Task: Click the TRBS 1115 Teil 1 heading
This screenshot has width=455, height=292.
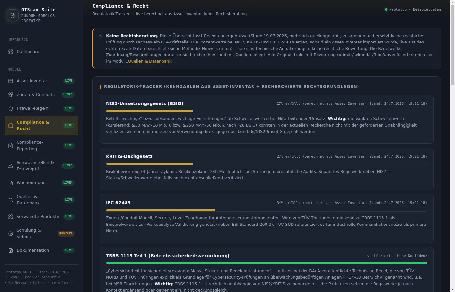Action: [x=168, y=256]
